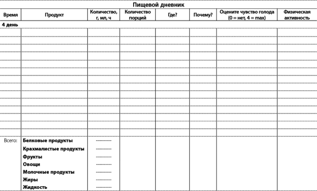Select the 'Время' column header
The width and height of the screenshot is (317, 191).
(x=11, y=15)
